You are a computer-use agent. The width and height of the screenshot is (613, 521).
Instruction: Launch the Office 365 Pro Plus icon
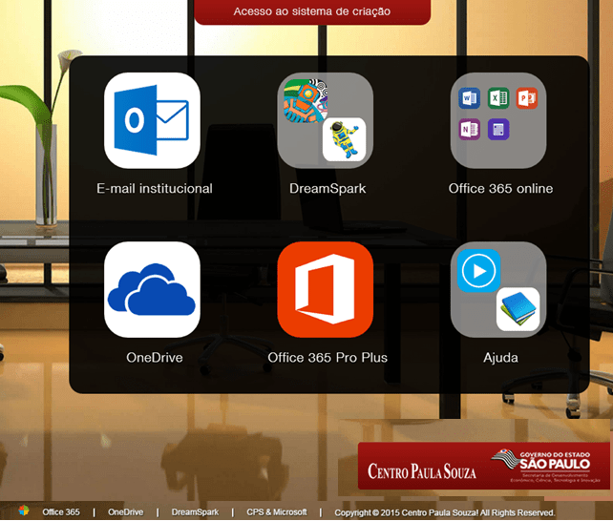point(325,289)
